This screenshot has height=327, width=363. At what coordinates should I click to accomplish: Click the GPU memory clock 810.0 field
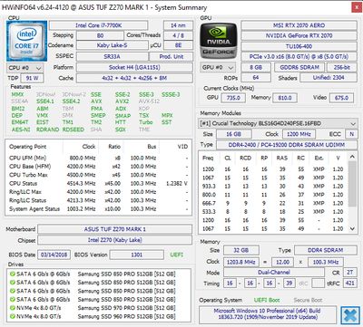pos(285,98)
